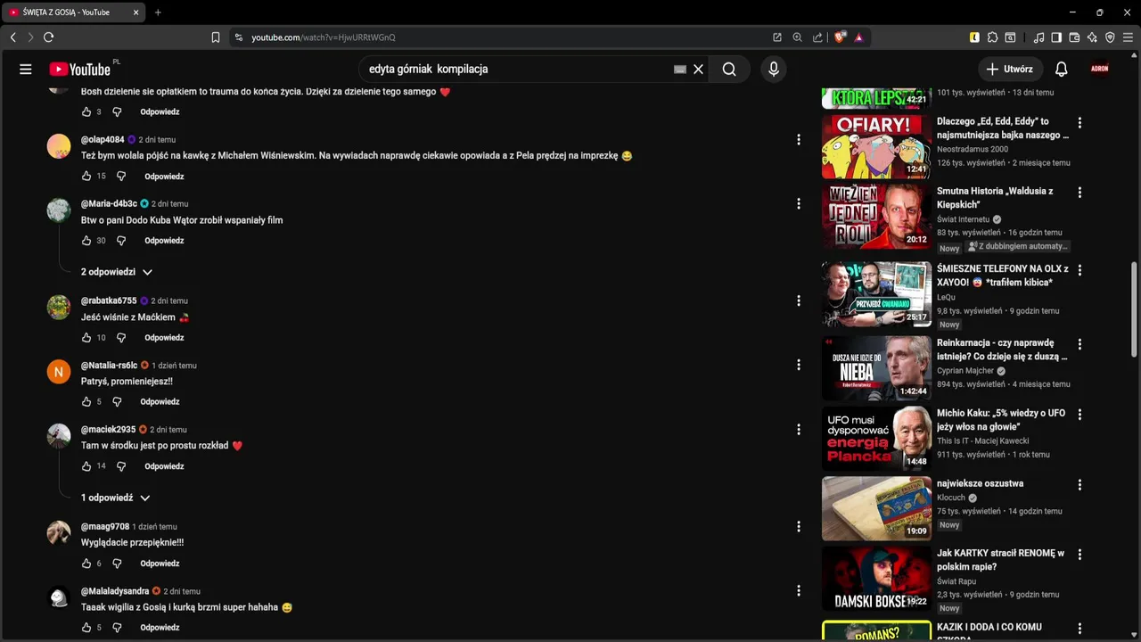This screenshot has width=1141, height=642.
Task: Dislike the @olap4084 comment
Action: click(121, 177)
